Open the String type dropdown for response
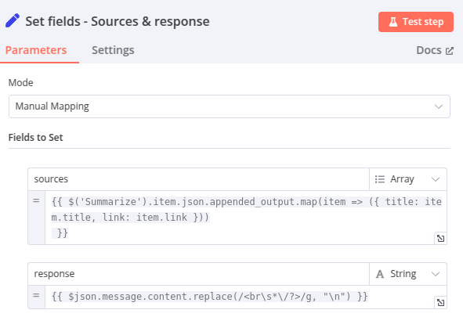Viewport: 463px width, 317px height. (408, 274)
